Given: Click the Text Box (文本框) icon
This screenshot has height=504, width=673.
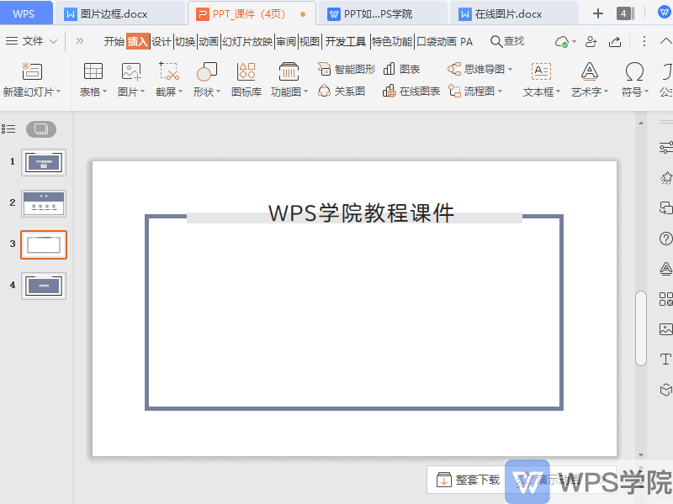Looking at the screenshot, I should point(541,71).
